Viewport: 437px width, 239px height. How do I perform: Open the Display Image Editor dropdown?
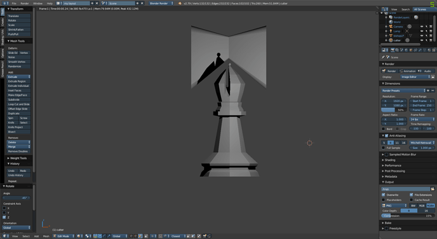pyautogui.click(x=415, y=77)
